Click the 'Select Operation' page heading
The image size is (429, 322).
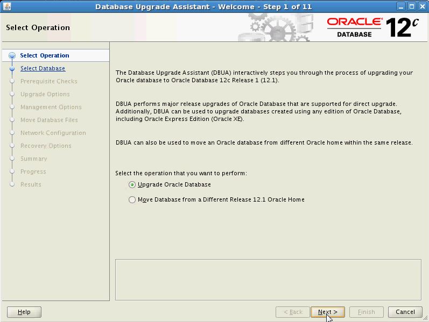coord(38,27)
